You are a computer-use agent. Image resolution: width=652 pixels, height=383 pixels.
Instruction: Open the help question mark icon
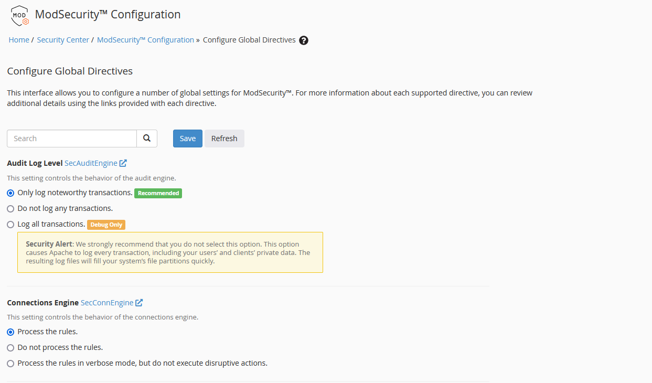[x=303, y=40]
